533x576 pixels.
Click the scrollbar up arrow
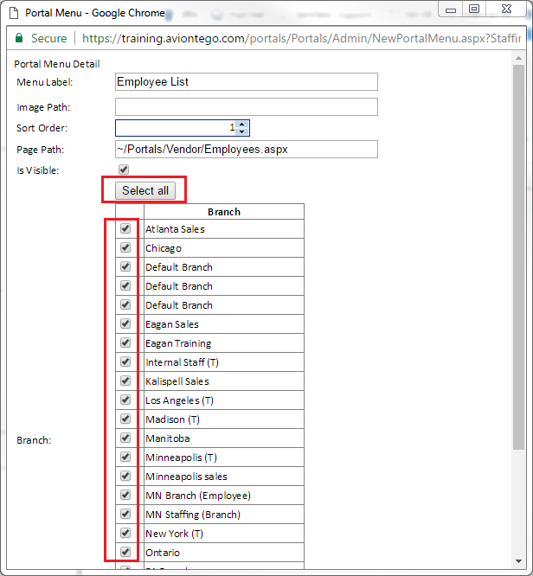[518, 58]
